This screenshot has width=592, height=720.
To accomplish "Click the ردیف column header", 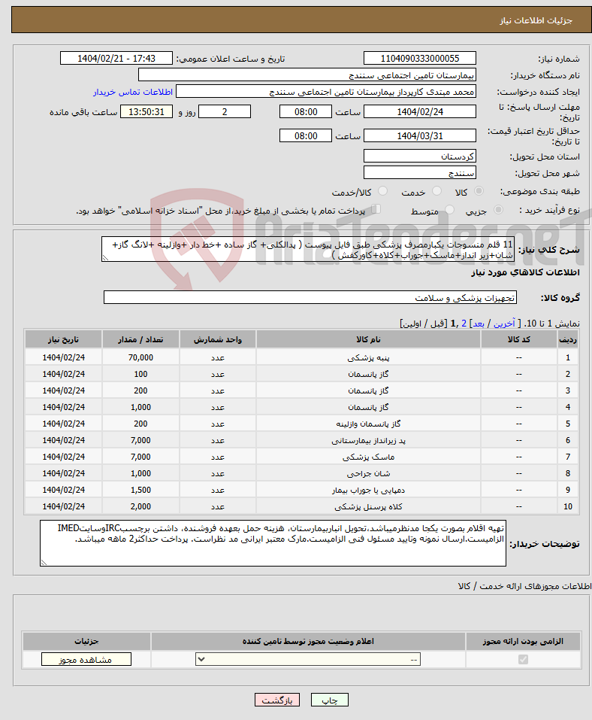I will pyautogui.click(x=568, y=339).
